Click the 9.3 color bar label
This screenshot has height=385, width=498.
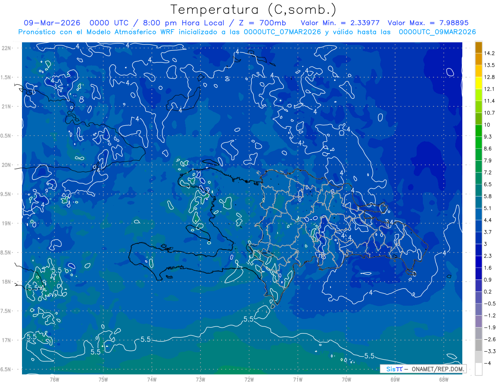[x=488, y=137]
